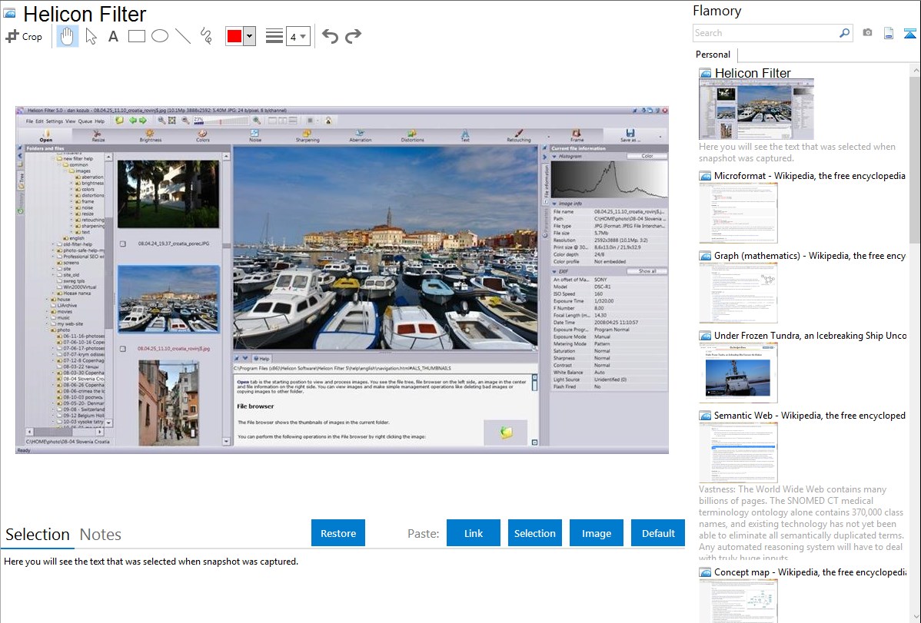Select the Colors tab in Helicon Filter
Image resolution: width=921 pixels, height=623 pixels.
click(x=203, y=136)
